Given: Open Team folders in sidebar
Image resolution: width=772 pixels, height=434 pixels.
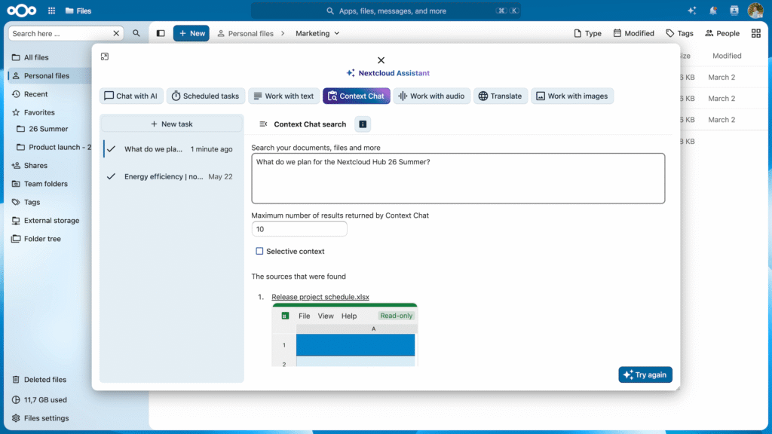Looking at the screenshot, I should (x=49, y=184).
